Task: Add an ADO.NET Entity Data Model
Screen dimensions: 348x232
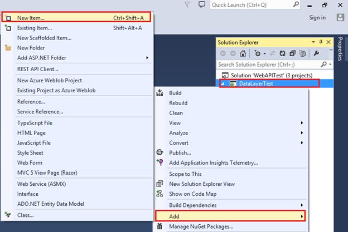Action: 76,204
